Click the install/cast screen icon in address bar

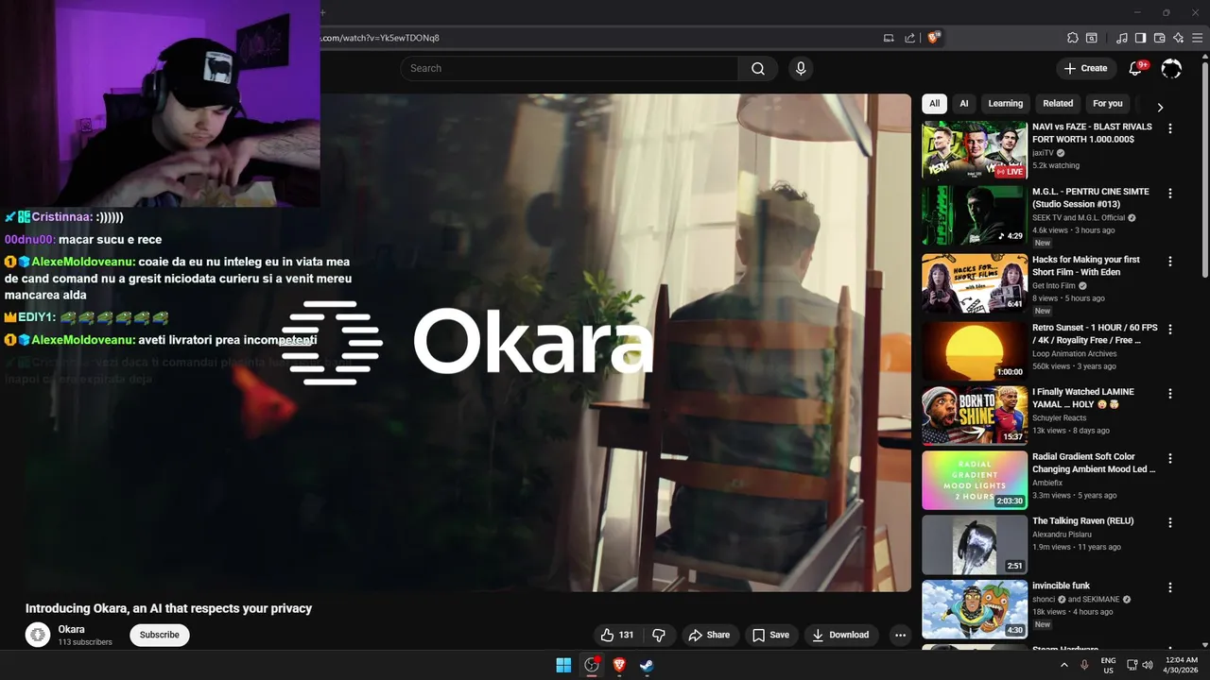click(x=889, y=38)
